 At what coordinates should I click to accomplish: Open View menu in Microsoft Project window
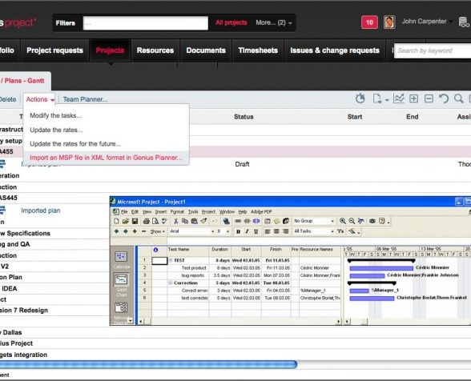coord(147,211)
